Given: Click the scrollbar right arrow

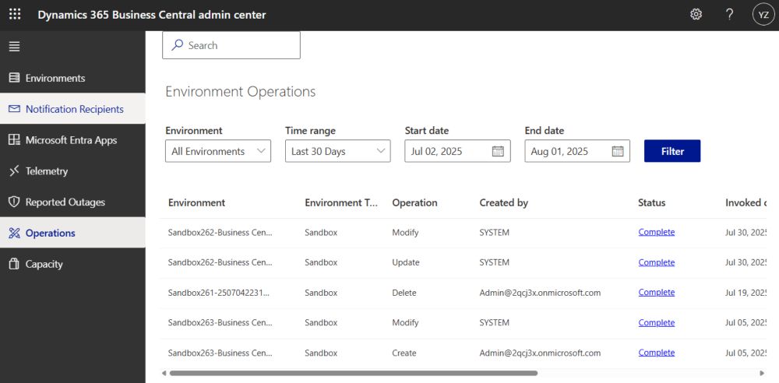Looking at the screenshot, I should tap(762, 373).
